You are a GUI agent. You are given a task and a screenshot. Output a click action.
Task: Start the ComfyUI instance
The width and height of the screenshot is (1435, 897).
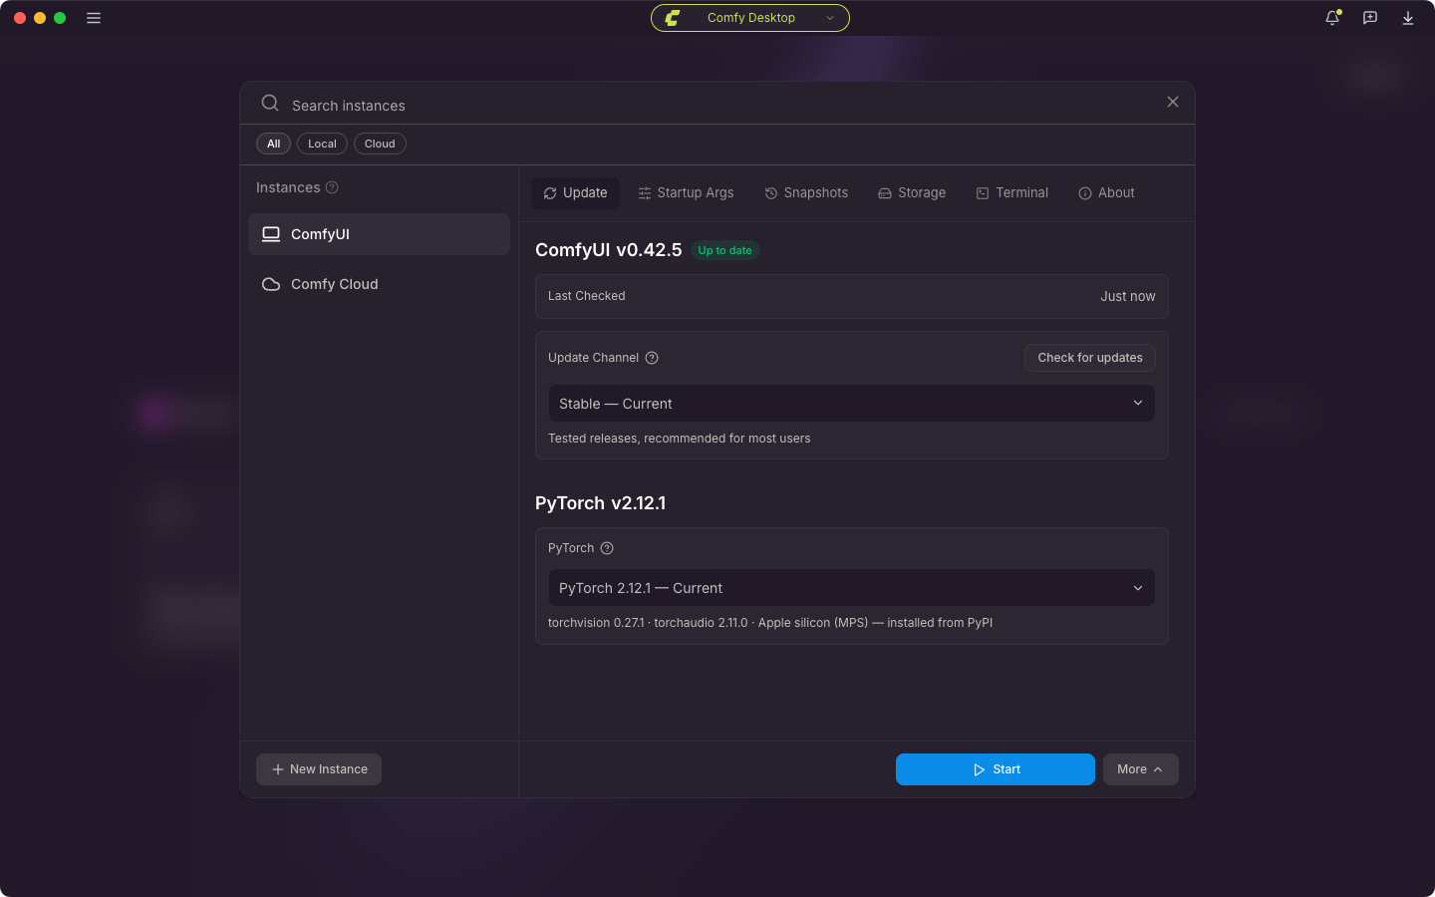click(x=995, y=769)
